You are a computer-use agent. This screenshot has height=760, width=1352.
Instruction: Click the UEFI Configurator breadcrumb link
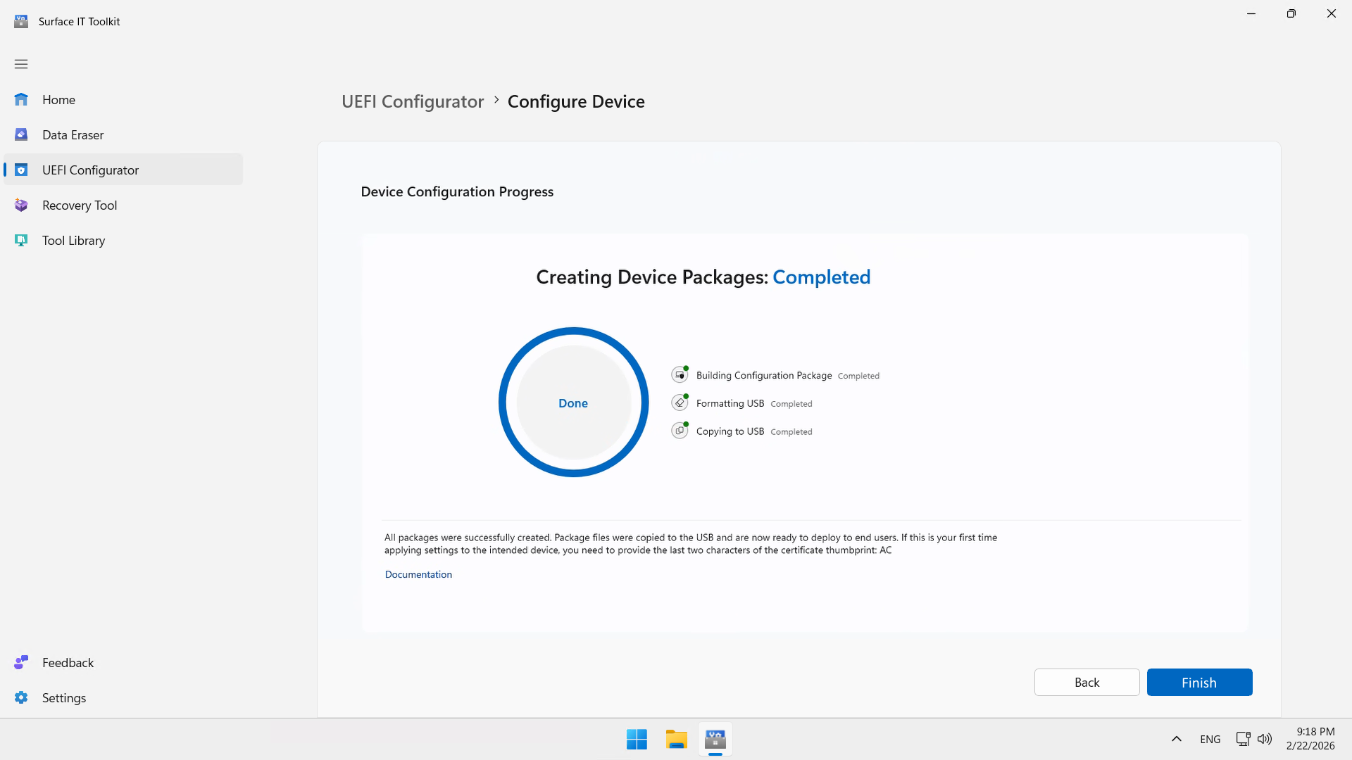pos(413,102)
